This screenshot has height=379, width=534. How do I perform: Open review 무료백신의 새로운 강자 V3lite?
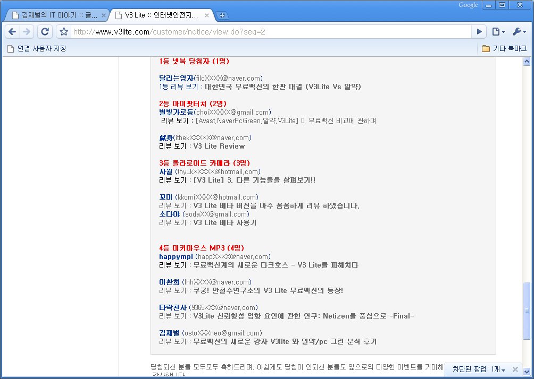click(285, 342)
